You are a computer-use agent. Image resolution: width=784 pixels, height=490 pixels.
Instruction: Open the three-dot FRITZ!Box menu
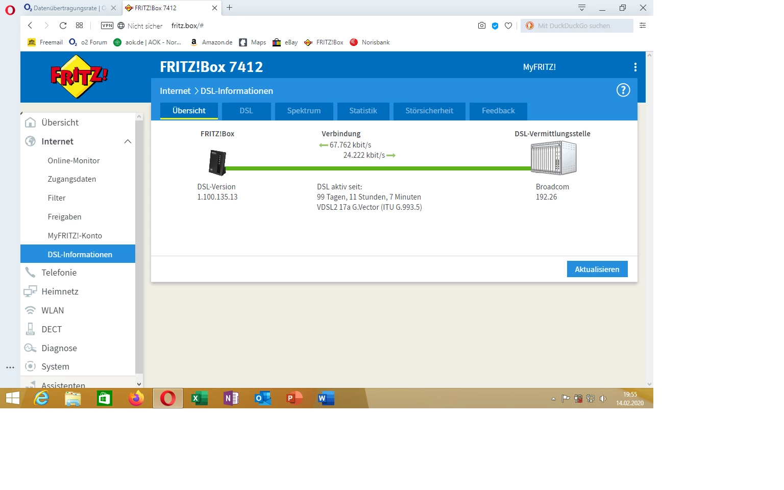[635, 67]
